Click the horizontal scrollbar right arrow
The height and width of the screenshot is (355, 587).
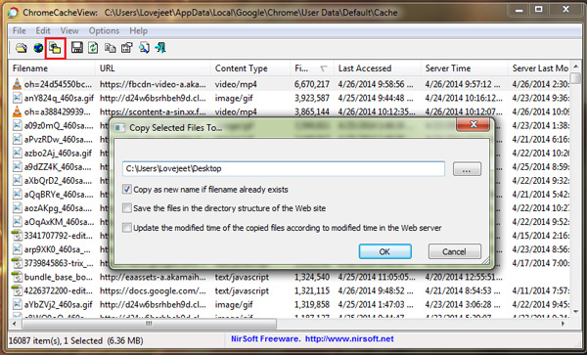pos(563,323)
